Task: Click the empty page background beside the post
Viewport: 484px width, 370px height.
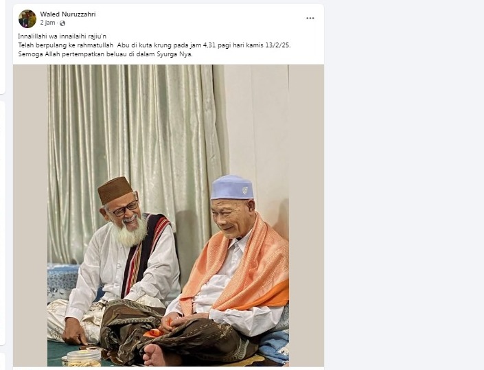Action: (x=402, y=185)
